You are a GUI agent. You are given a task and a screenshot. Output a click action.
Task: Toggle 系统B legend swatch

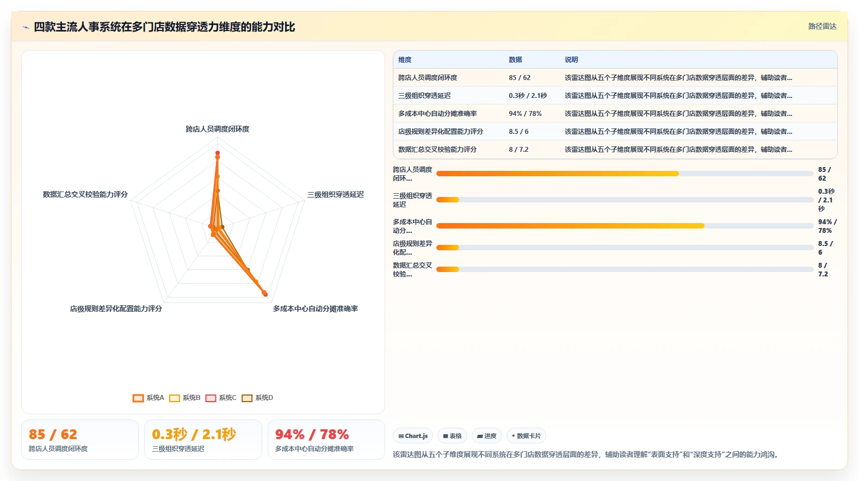(175, 398)
